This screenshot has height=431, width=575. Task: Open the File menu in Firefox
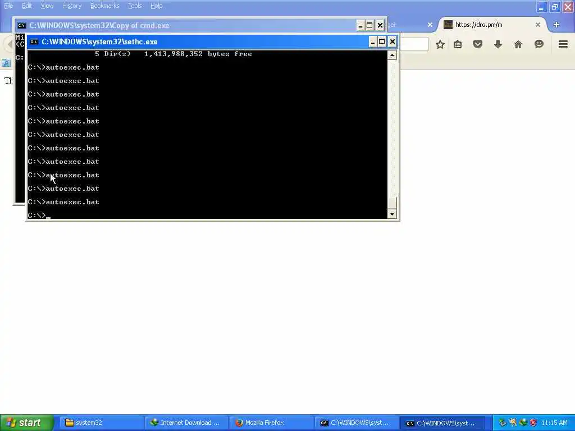click(x=8, y=6)
